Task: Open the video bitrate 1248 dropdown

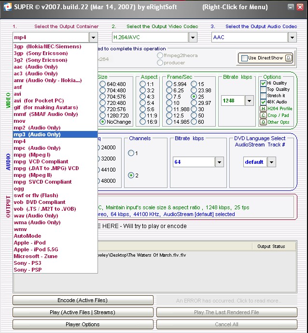Action: pyautogui.click(x=249, y=101)
